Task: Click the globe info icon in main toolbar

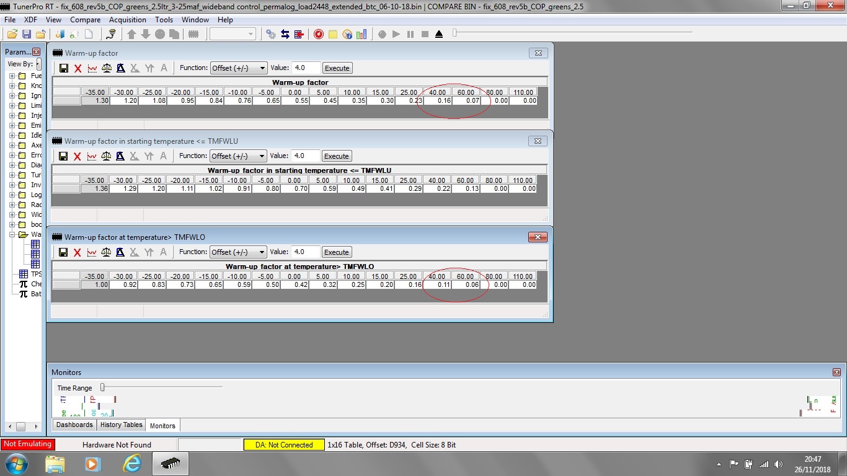Action: [347, 34]
